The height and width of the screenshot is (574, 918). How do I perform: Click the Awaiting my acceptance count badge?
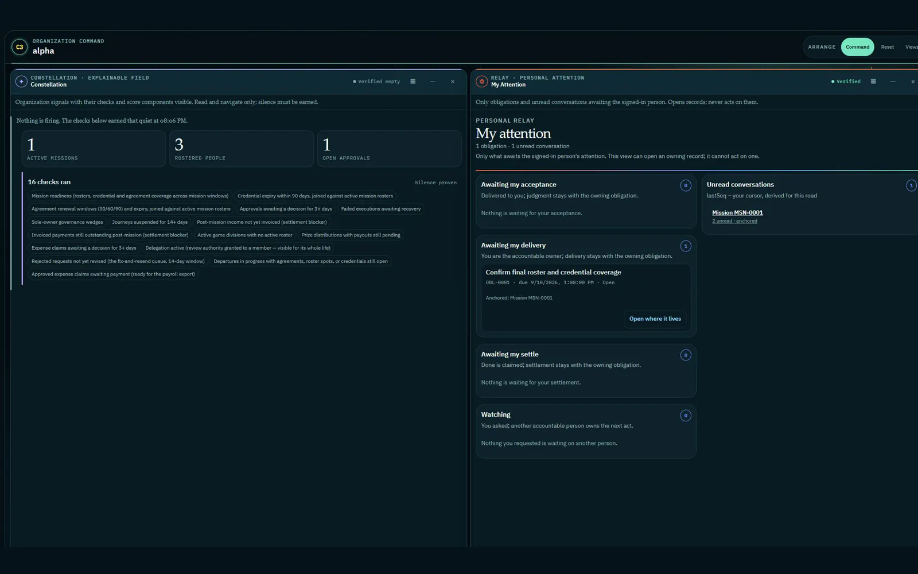pos(686,185)
